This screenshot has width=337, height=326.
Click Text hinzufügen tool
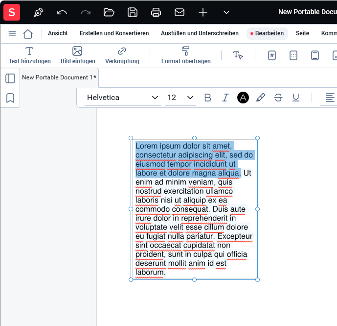click(30, 55)
